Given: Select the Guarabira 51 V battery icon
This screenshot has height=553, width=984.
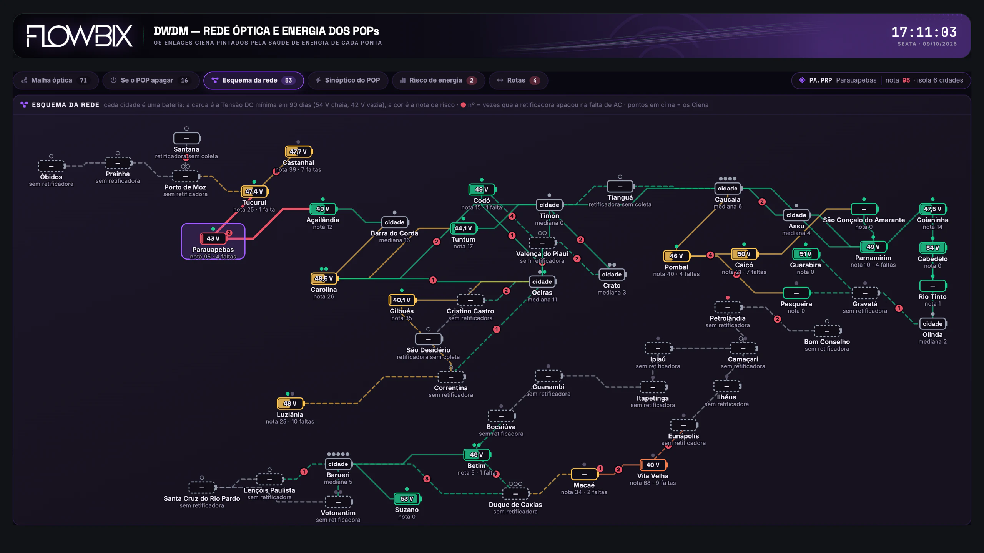Looking at the screenshot, I should (x=806, y=254).
